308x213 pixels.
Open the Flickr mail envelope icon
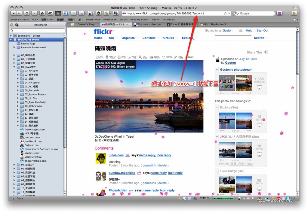[241, 31]
